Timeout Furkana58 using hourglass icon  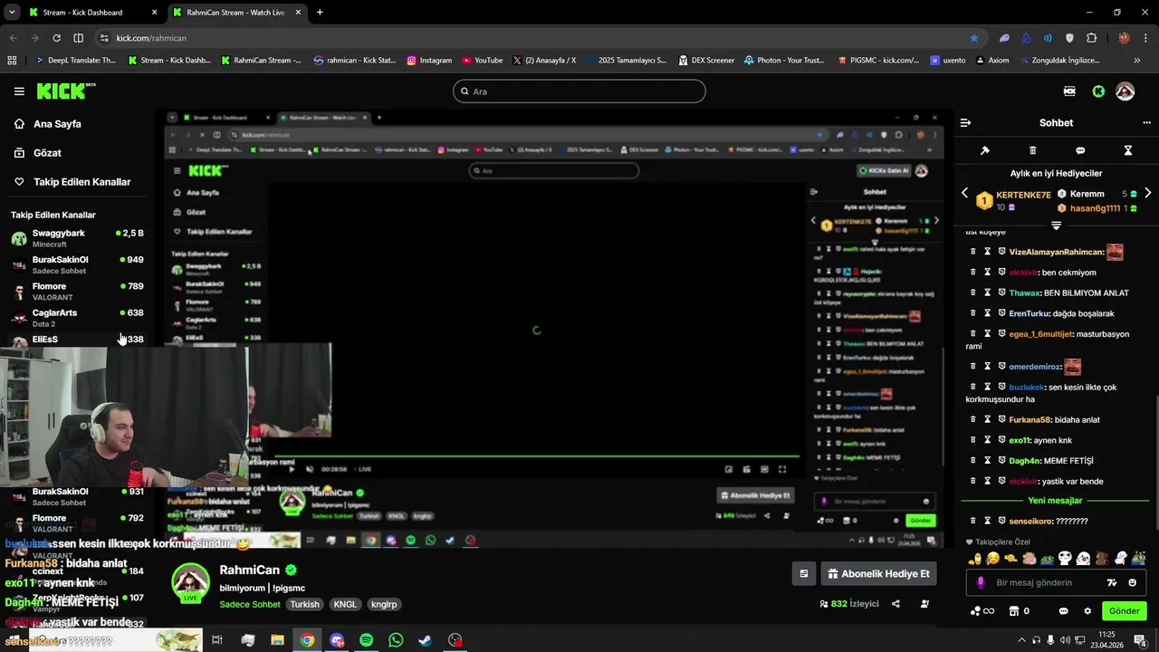[x=988, y=419]
